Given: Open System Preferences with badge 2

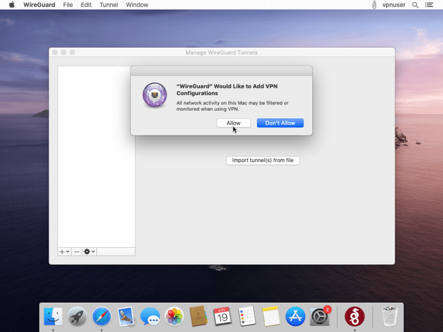Looking at the screenshot, I should [320, 317].
